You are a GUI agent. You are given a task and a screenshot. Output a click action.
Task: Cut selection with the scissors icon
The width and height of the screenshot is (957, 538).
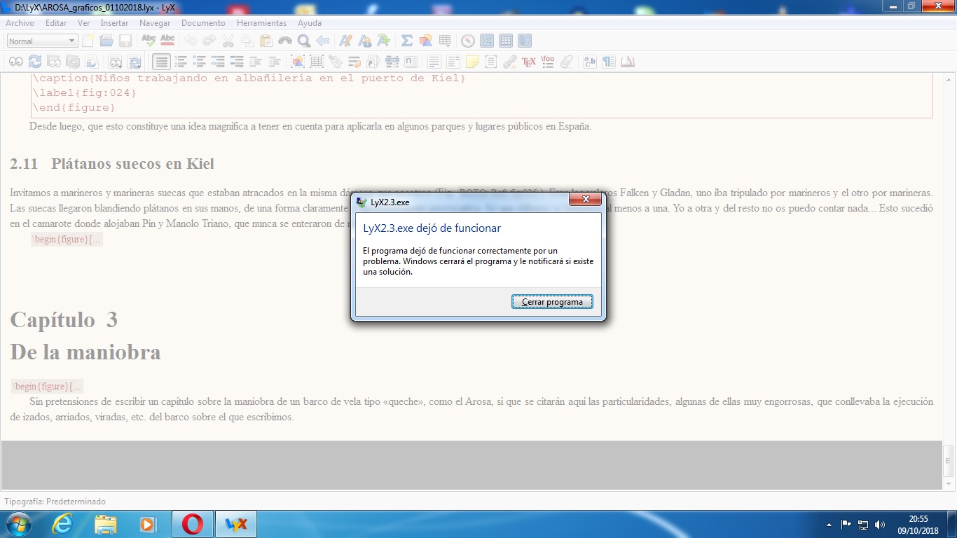pos(228,41)
